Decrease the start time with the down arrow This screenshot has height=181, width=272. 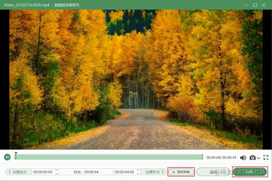(57, 173)
